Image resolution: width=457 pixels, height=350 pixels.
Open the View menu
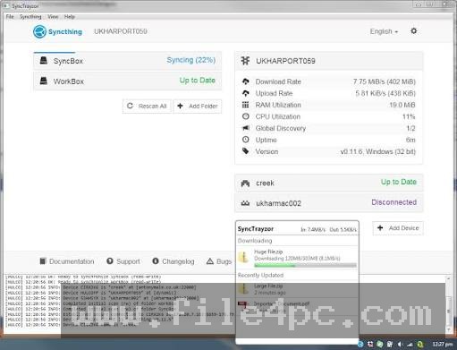tap(53, 17)
